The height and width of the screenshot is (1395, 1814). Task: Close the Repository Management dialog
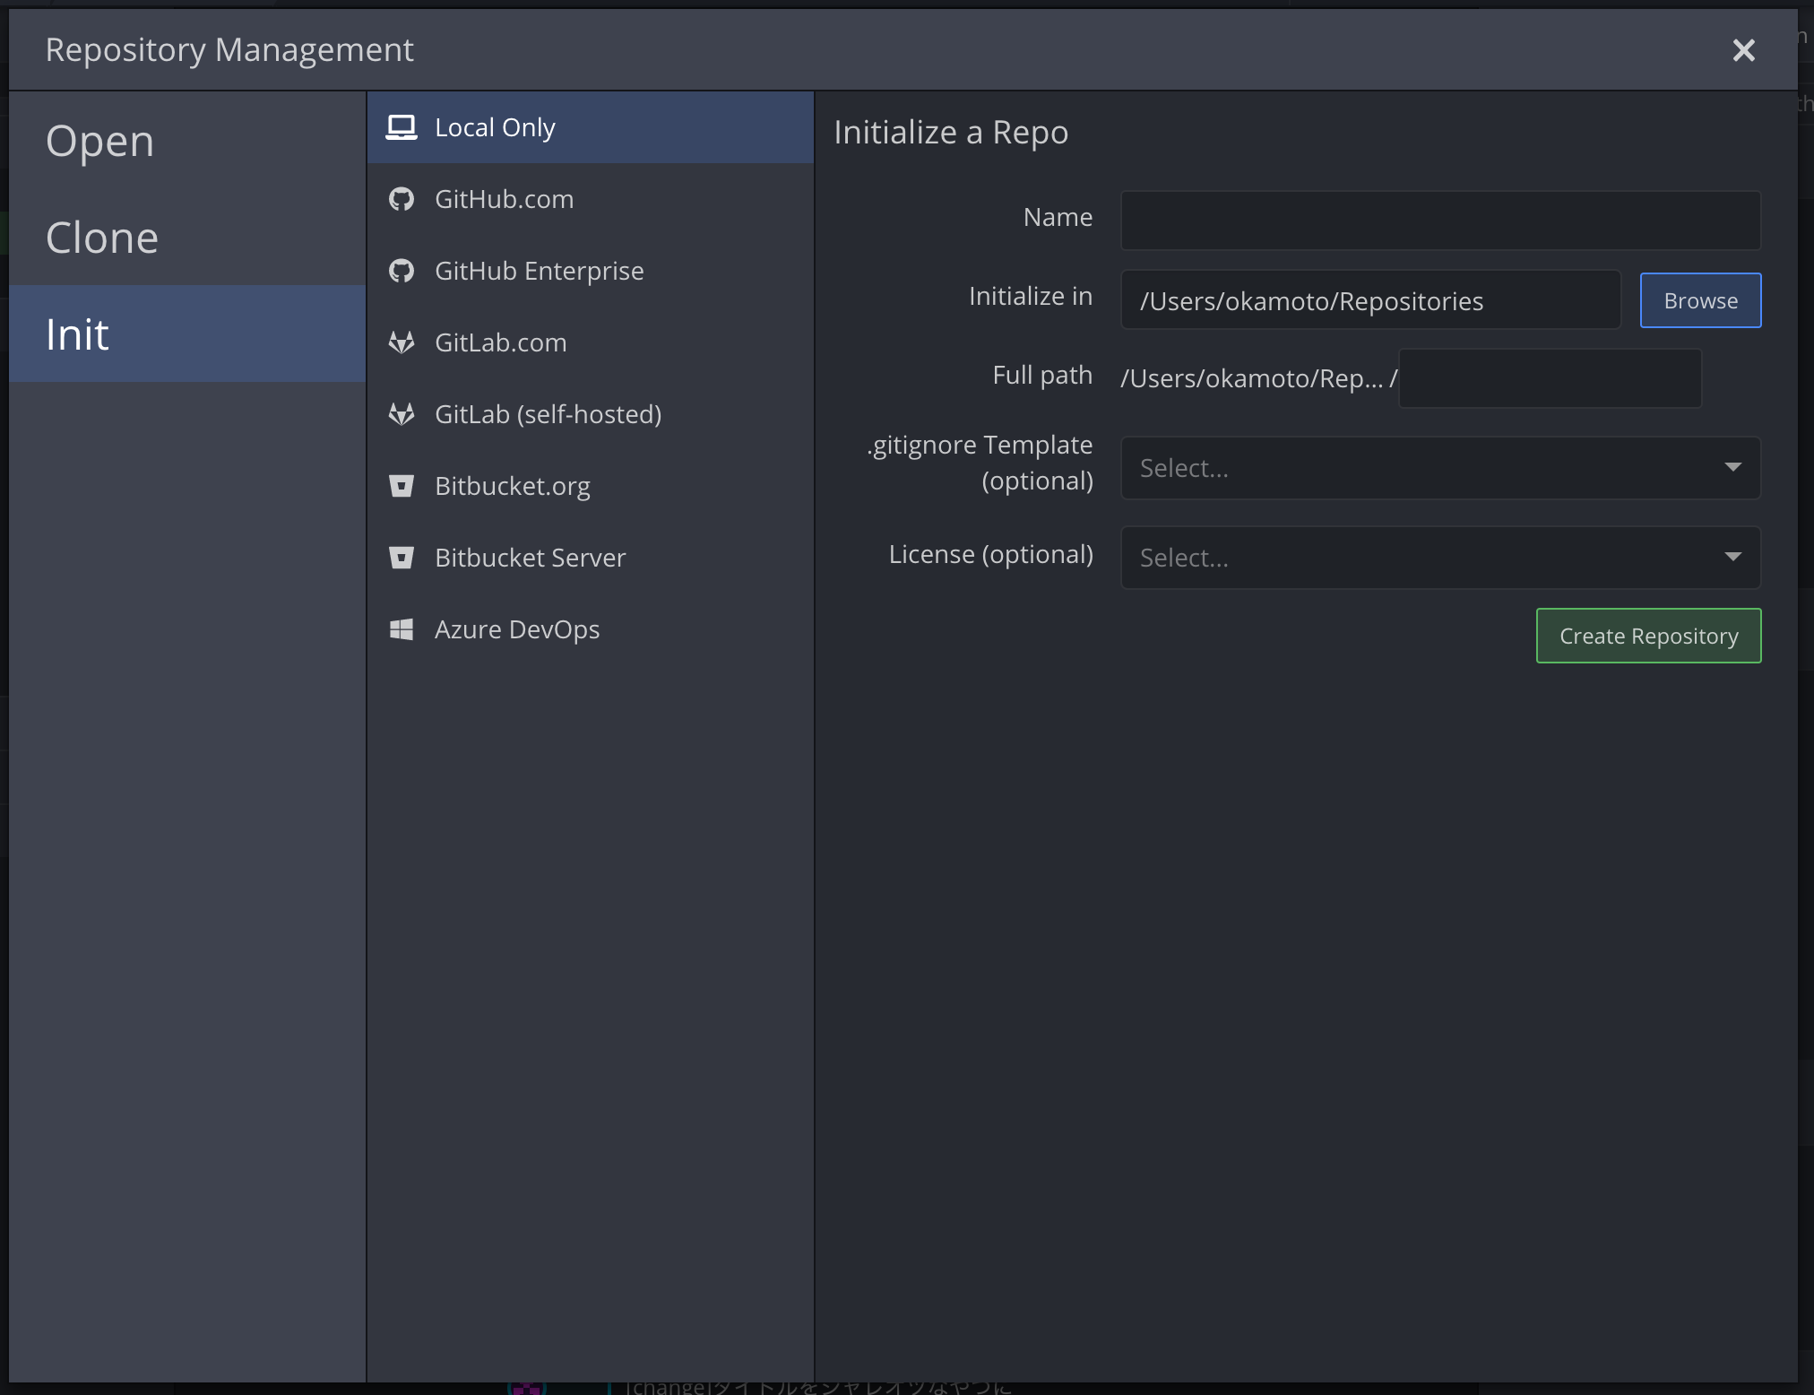coord(1743,50)
